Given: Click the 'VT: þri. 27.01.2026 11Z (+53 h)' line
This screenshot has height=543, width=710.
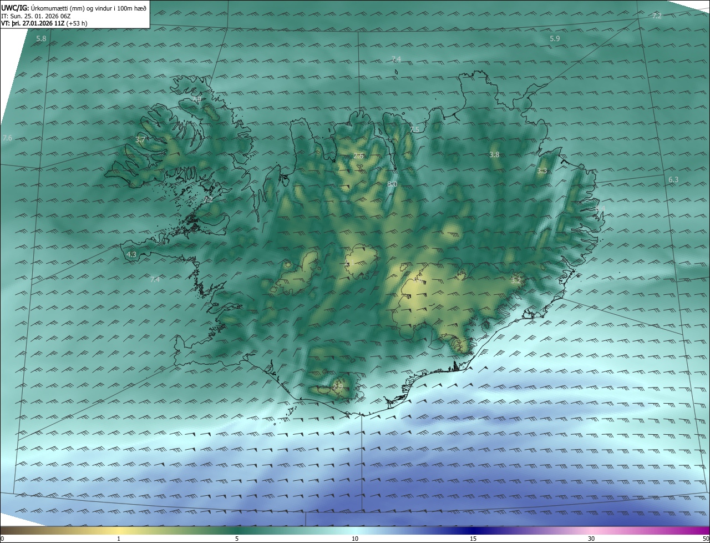Looking at the screenshot, I should point(44,23).
